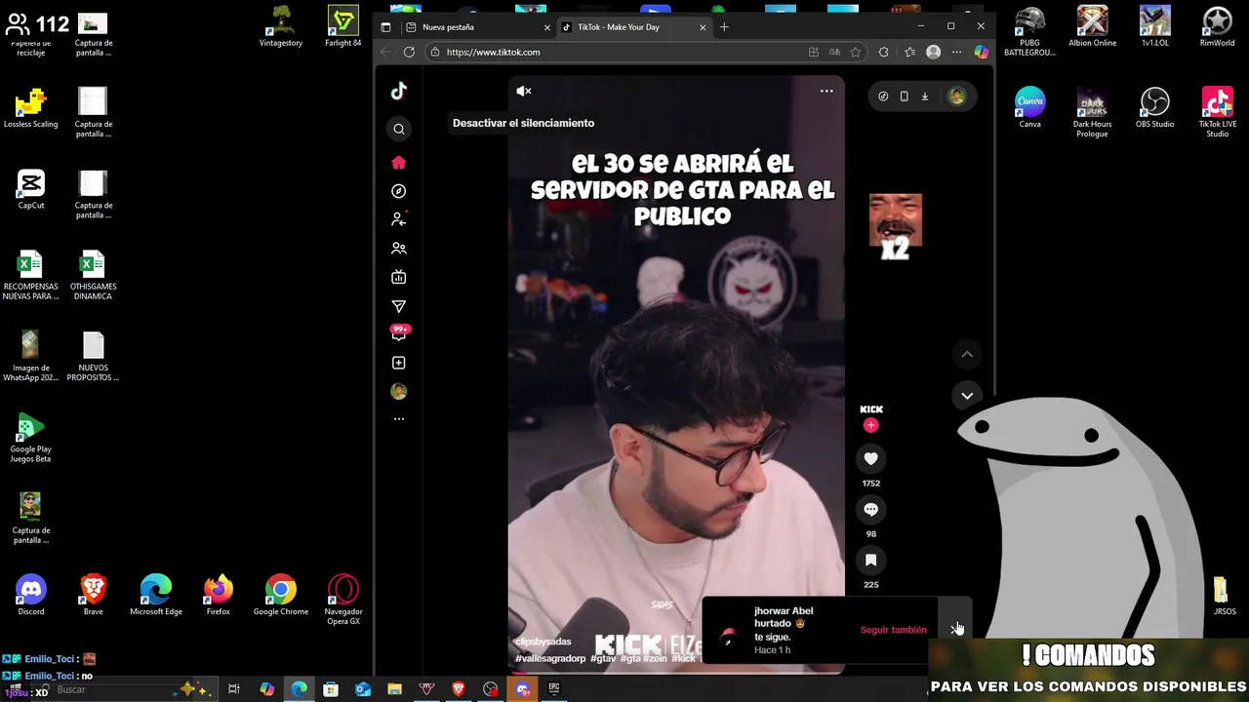This screenshot has width=1249, height=702.
Task: Go to next video with down arrow
Action: (x=967, y=395)
